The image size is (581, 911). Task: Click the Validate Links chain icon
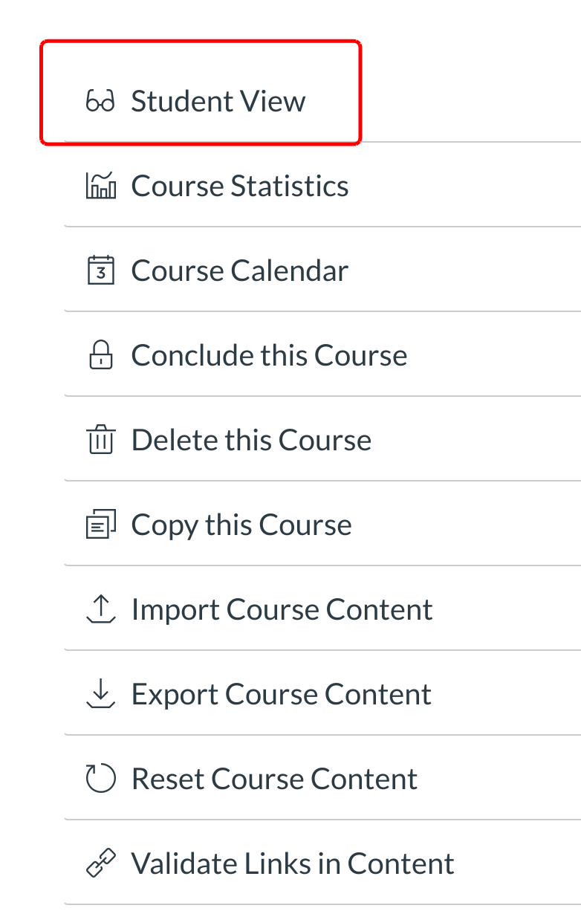pos(101,863)
